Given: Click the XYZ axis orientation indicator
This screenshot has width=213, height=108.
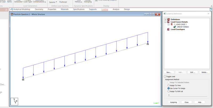Looking at the screenshot, I should pos(14,102).
